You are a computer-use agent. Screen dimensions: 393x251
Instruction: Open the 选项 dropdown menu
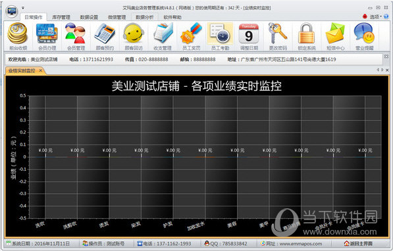376,16
